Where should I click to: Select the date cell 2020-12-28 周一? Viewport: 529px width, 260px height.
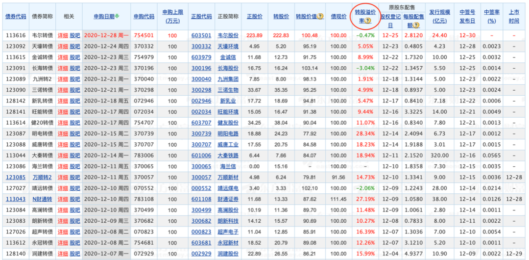(x=106, y=35)
